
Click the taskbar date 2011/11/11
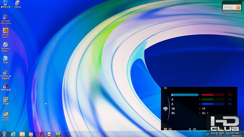(237, 135)
